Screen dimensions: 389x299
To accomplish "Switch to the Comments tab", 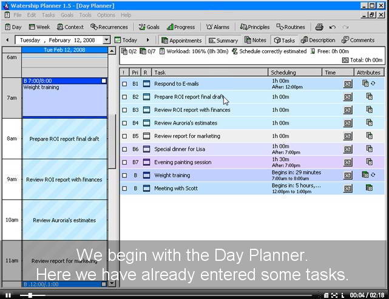I will coord(358,40).
